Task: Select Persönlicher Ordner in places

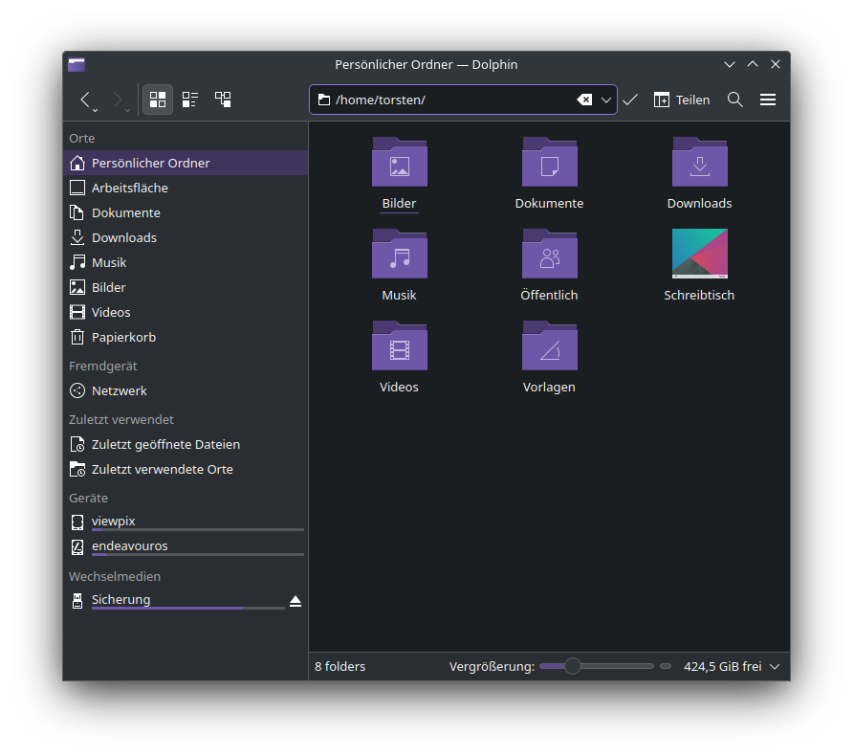Action: (186, 163)
